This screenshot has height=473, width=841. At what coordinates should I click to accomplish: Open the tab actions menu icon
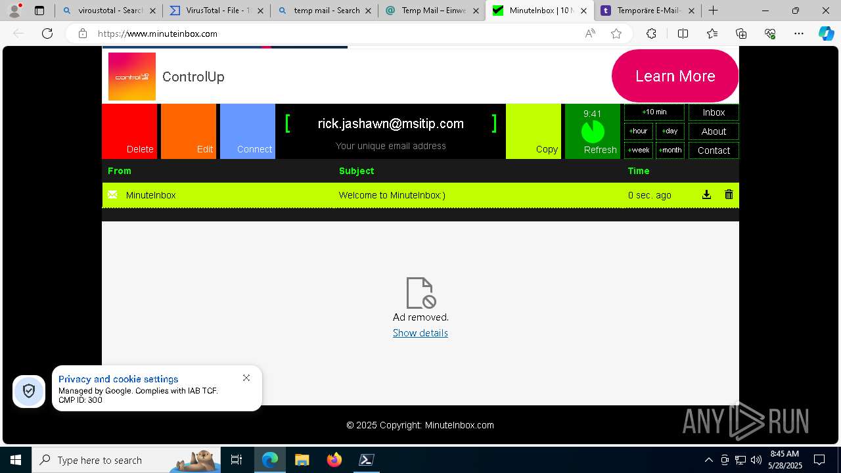[39, 11]
